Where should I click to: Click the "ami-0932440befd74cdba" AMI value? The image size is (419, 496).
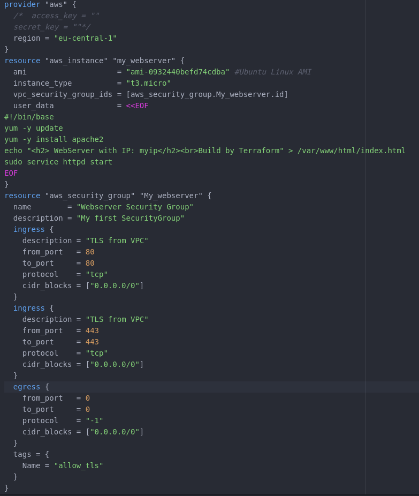(x=178, y=72)
